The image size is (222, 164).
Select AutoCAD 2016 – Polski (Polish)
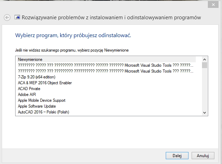click(106, 112)
